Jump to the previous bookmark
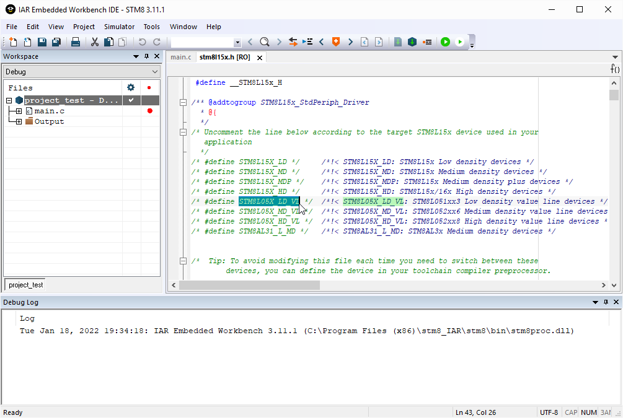 [322, 41]
